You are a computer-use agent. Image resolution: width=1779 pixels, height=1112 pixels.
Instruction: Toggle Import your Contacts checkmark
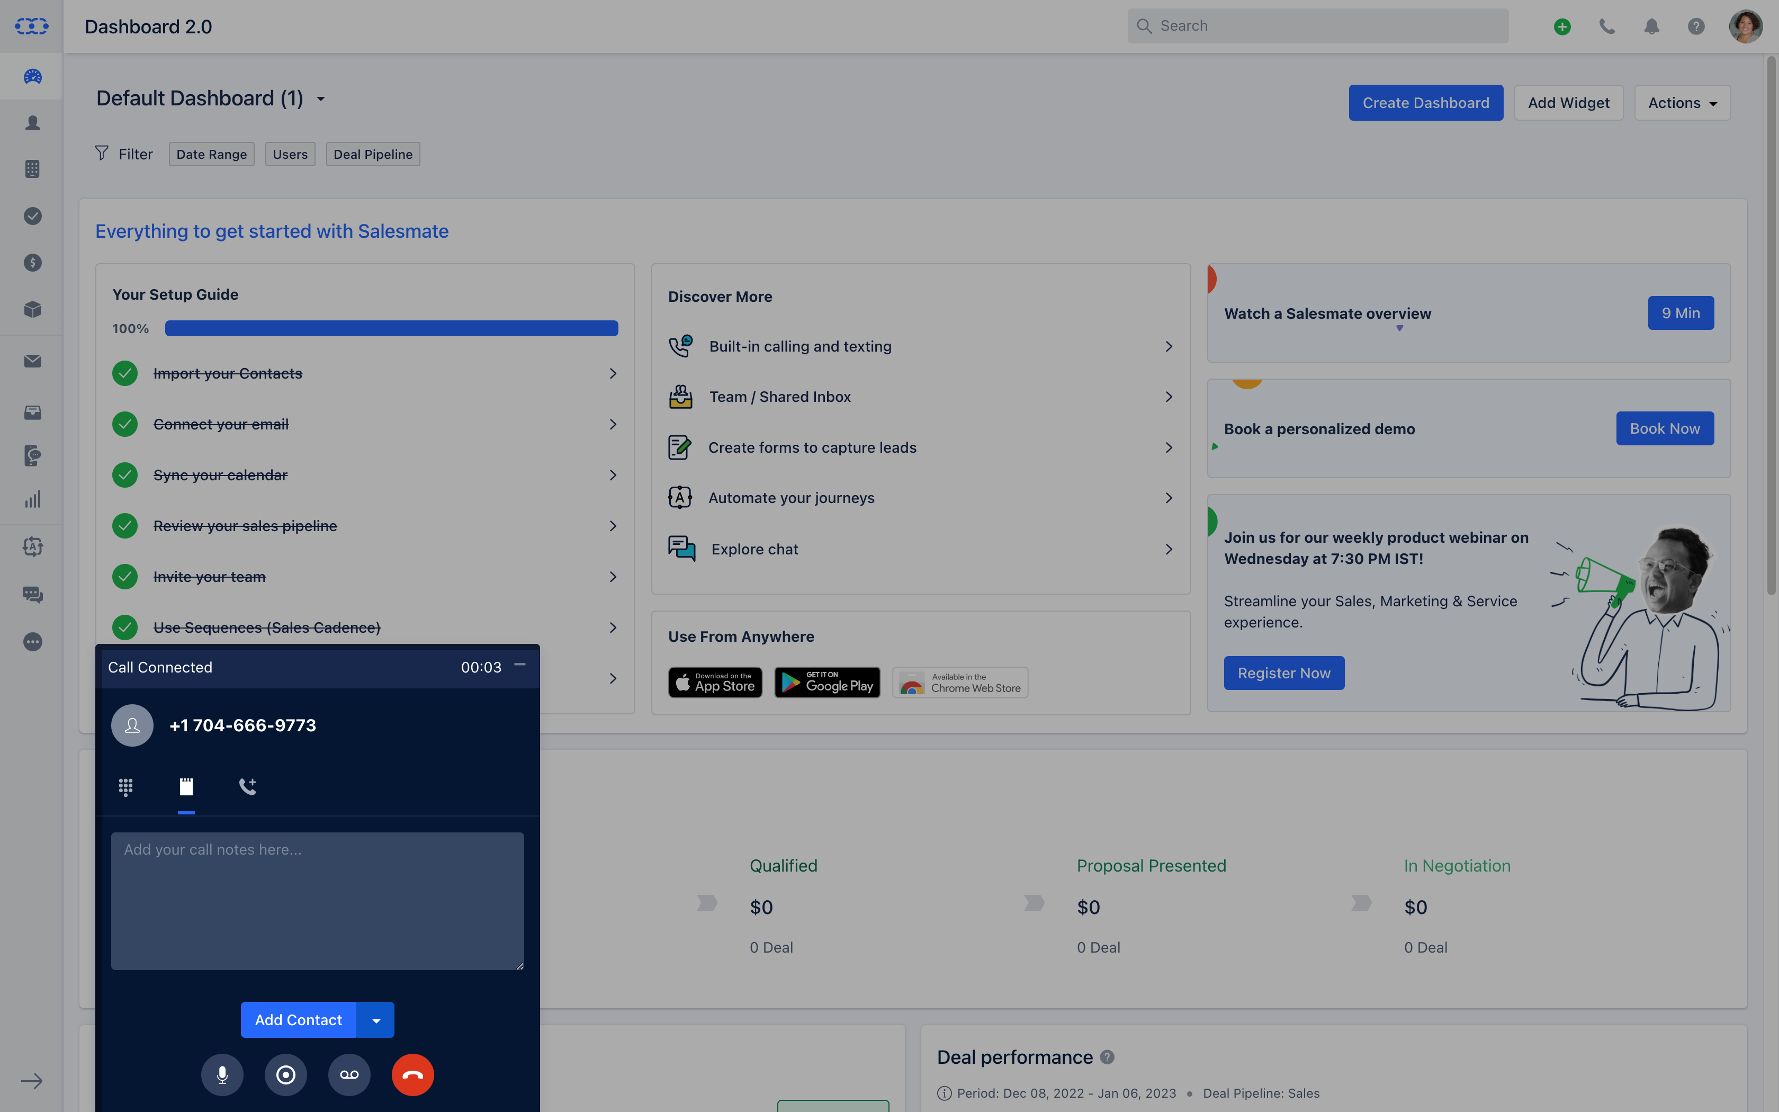pyautogui.click(x=125, y=374)
